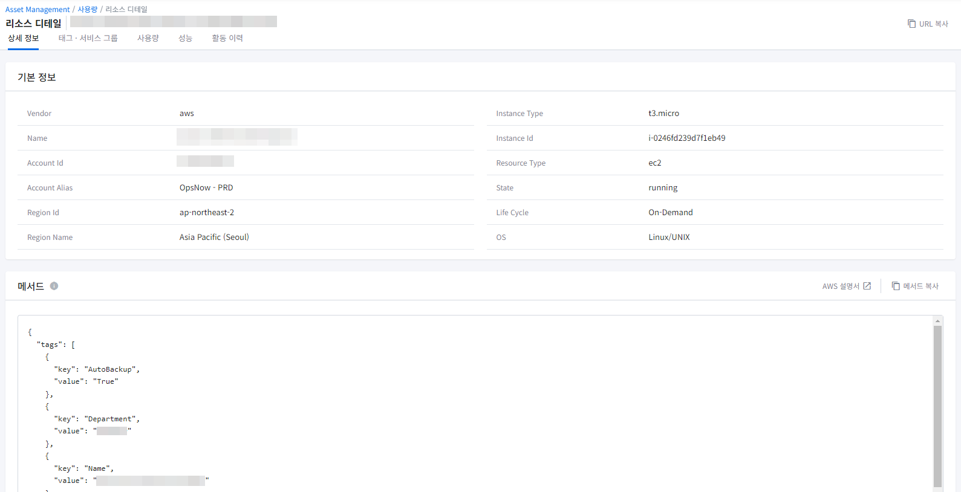Click the OpsNow - PRD account alias
961x492 pixels.
206,188
